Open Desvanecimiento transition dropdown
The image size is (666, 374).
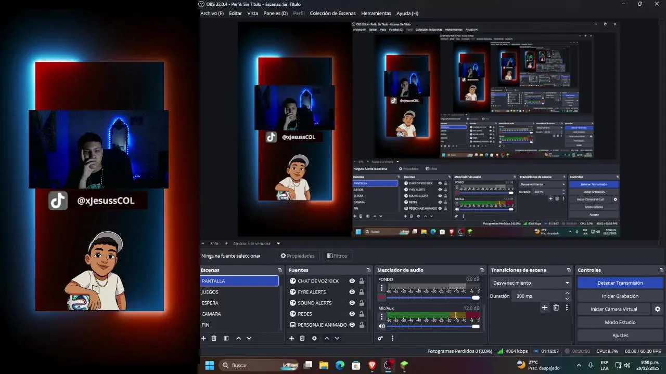[x=531, y=283]
